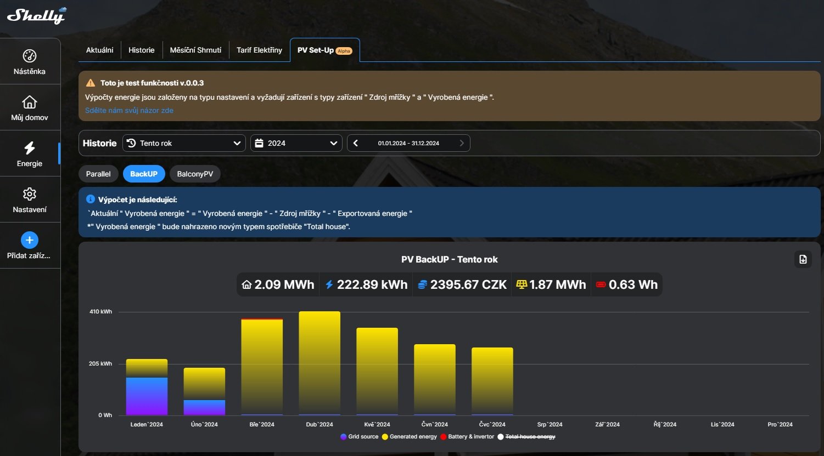Select the Parallel setup button
Image resolution: width=824 pixels, height=456 pixels.
point(98,174)
